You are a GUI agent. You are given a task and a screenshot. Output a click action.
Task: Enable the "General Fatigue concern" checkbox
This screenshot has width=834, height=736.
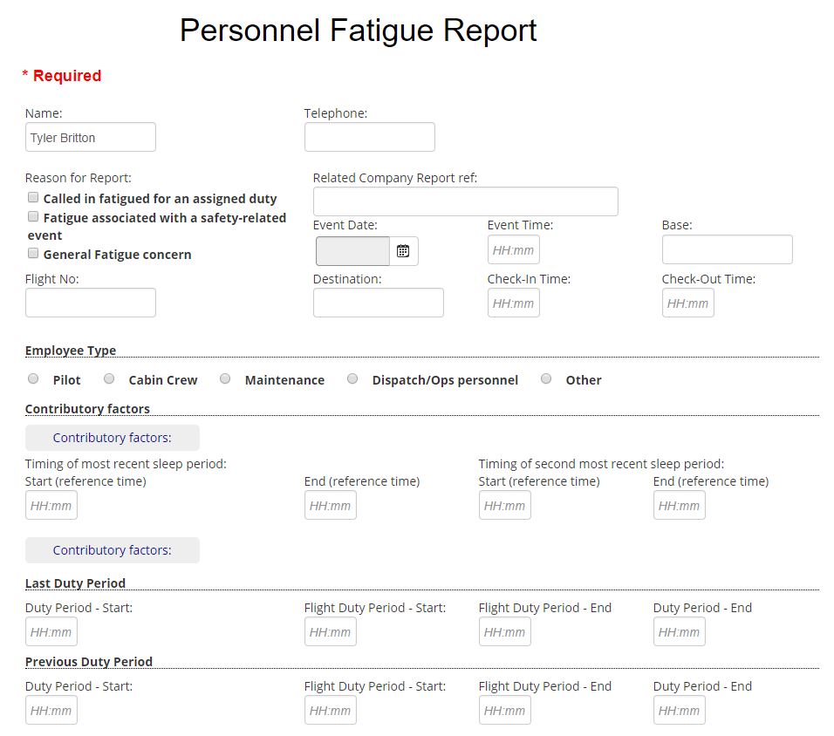click(32, 254)
